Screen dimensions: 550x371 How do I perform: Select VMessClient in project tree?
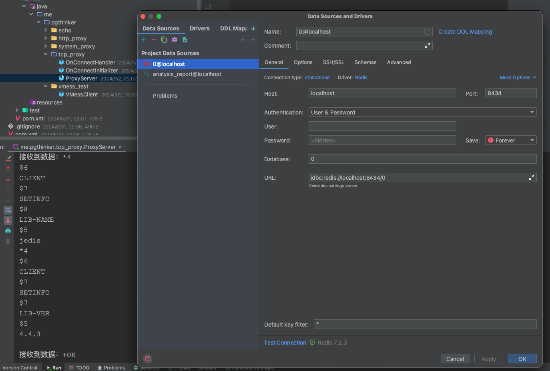pos(82,94)
